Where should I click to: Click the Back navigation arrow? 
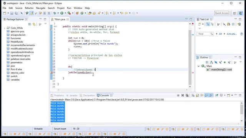pyautogui.click(x=126, y=13)
